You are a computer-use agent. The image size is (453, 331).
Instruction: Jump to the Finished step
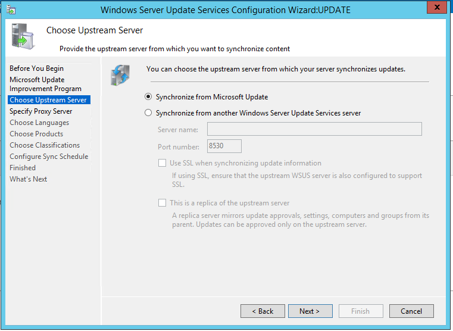(x=23, y=167)
